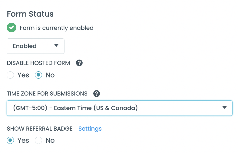238x153 pixels.
Task: Open the Eastern Time zone dropdown
Action: tap(119, 108)
